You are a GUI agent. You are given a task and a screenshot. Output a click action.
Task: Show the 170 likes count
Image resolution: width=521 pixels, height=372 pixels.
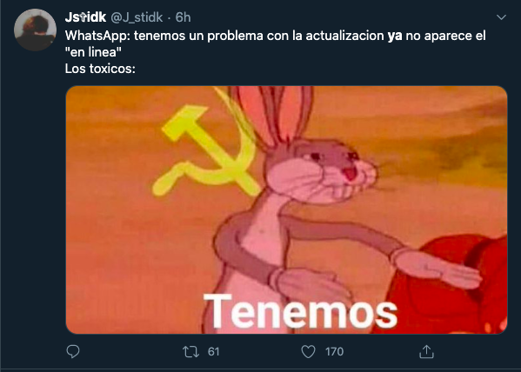coord(334,352)
